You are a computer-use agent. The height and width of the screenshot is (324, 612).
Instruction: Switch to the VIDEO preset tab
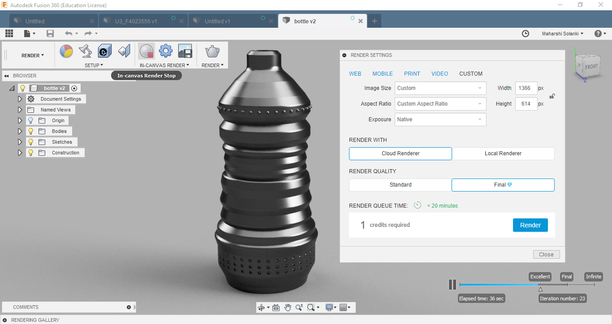click(x=440, y=74)
